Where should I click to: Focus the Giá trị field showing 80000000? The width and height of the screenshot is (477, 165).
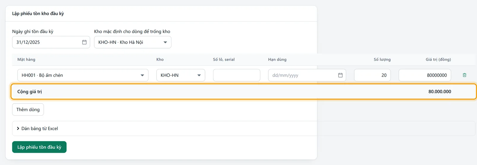(x=425, y=75)
